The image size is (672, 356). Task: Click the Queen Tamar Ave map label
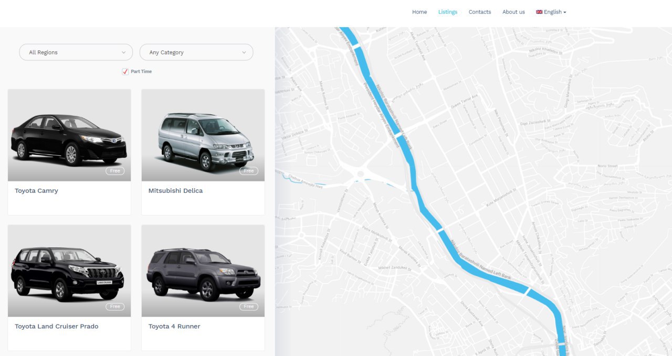click(465, 101)
